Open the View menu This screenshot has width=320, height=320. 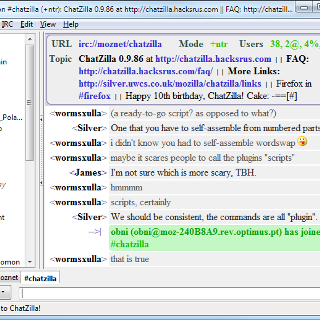tap(47, 24)
